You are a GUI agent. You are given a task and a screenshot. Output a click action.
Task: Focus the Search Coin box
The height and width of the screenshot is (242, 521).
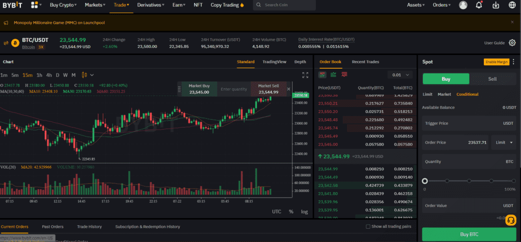(284, 5)
